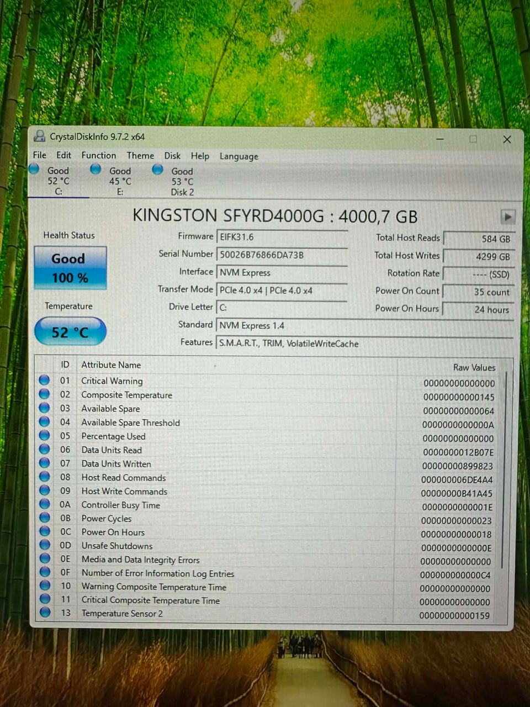Viewport: 530px width, 707px height.
Task: Click Total Host Writes value 4299 GB
Action: (x=479, y=257)
